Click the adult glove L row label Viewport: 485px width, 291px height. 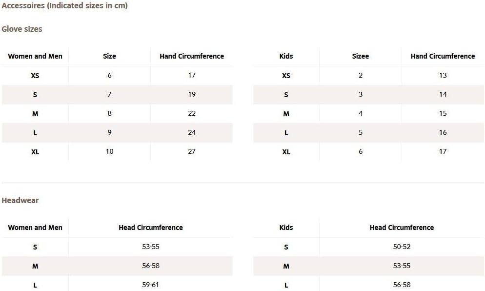35,133
